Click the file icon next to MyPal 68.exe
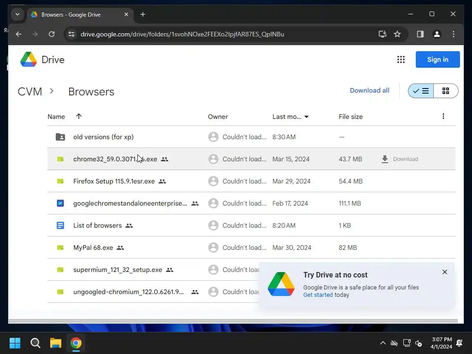The image size is (472, 354). [60, 248]
